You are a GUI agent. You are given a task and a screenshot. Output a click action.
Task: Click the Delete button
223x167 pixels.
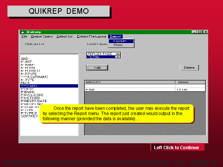click(189, 68)
